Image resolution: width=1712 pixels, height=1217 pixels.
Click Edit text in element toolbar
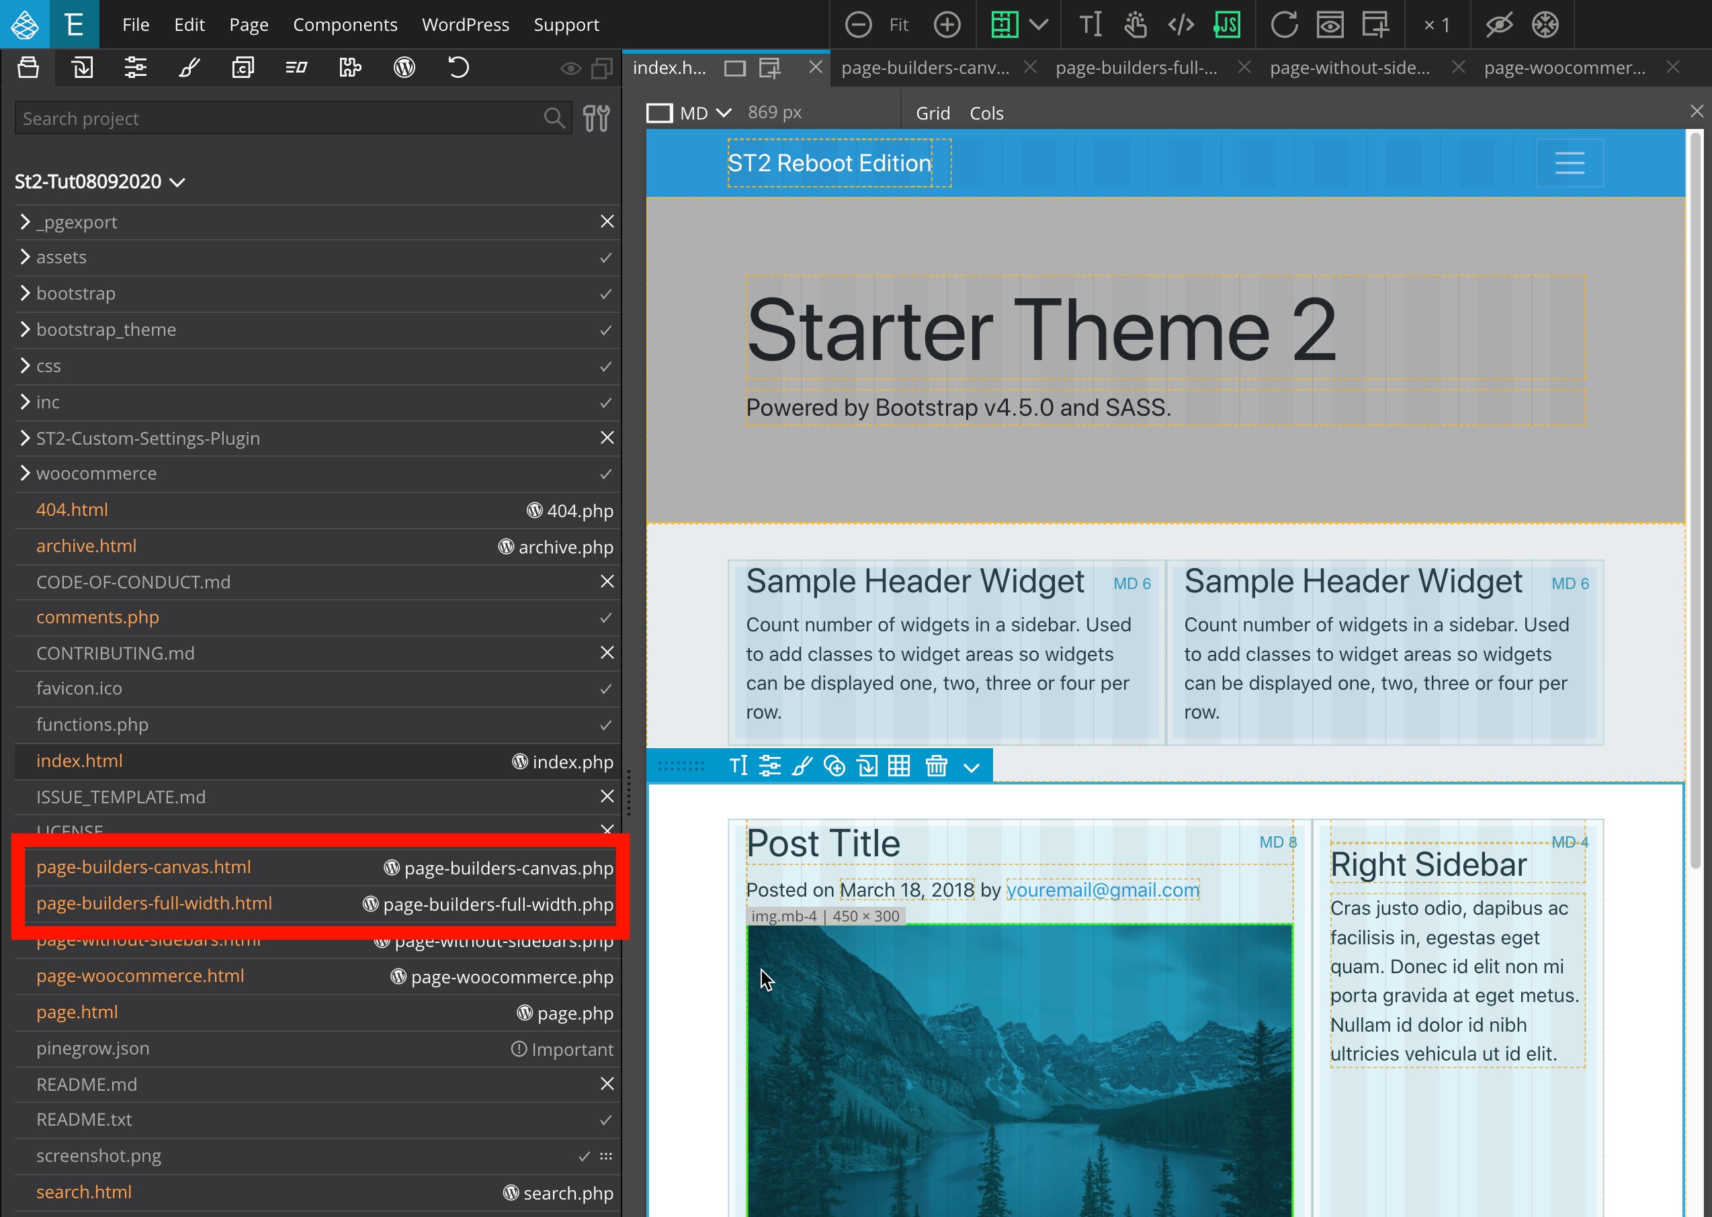coord(738,765)
